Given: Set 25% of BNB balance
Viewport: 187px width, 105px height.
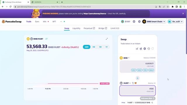Looking at the screenshot, I should (134, 70).
